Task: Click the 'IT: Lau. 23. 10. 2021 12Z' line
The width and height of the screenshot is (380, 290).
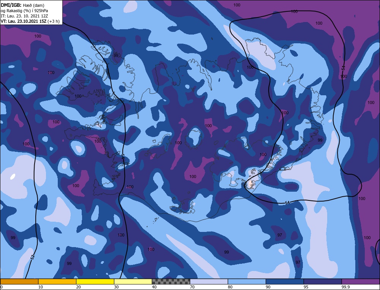Action: point(24,16)
